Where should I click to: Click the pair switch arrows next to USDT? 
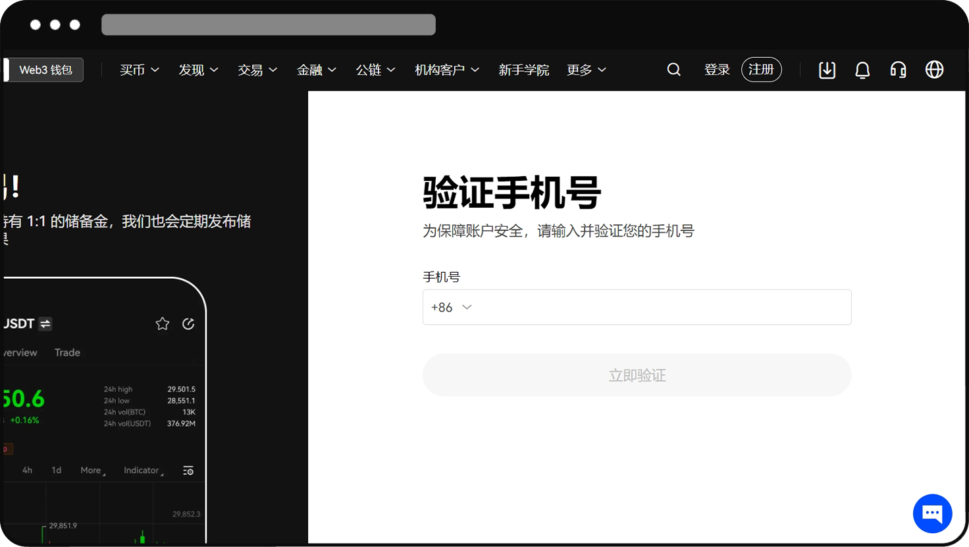[x=45, y=323]
